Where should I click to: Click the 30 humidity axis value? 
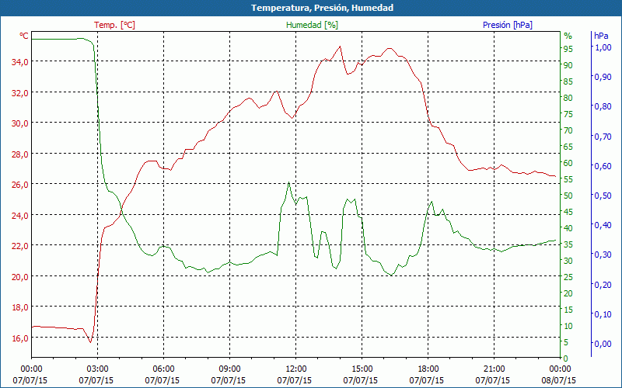[568, 261]
